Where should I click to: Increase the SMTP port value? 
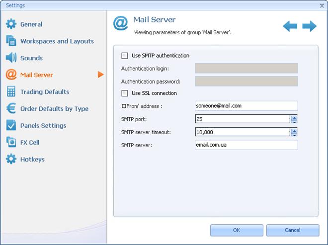click(x=294, y=117)
